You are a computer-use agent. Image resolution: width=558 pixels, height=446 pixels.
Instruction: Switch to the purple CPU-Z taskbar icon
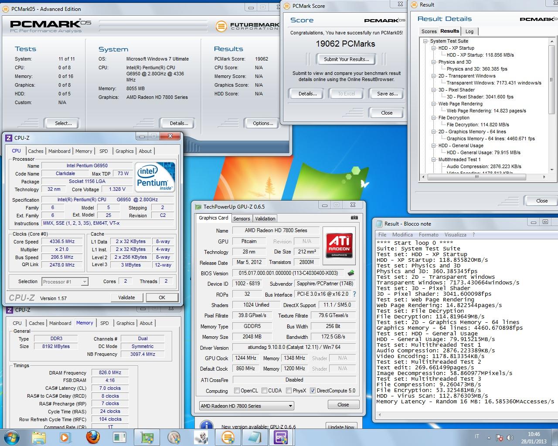281,437
